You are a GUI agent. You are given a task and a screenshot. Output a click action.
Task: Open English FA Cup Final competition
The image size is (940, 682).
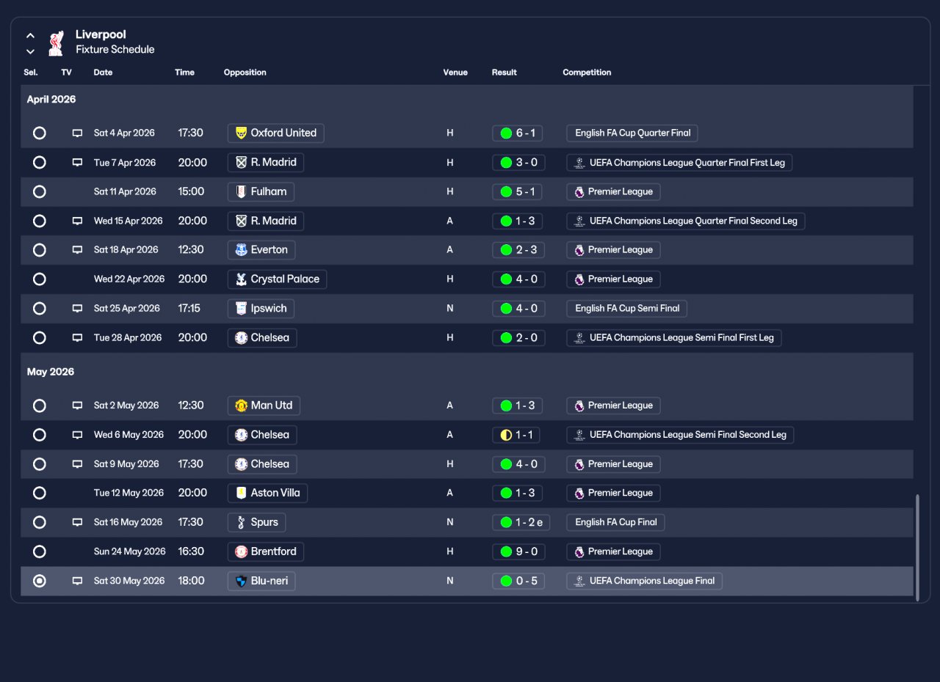pos(615,522)
